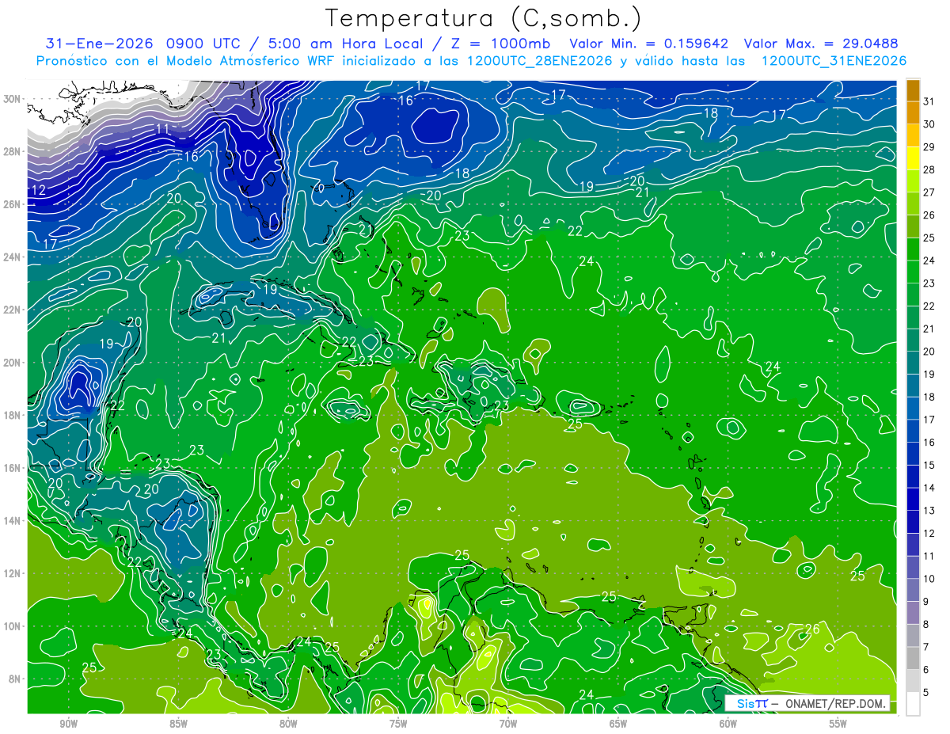
Task: Click color bar segment between 6 and 7
Action: (913, 659)
